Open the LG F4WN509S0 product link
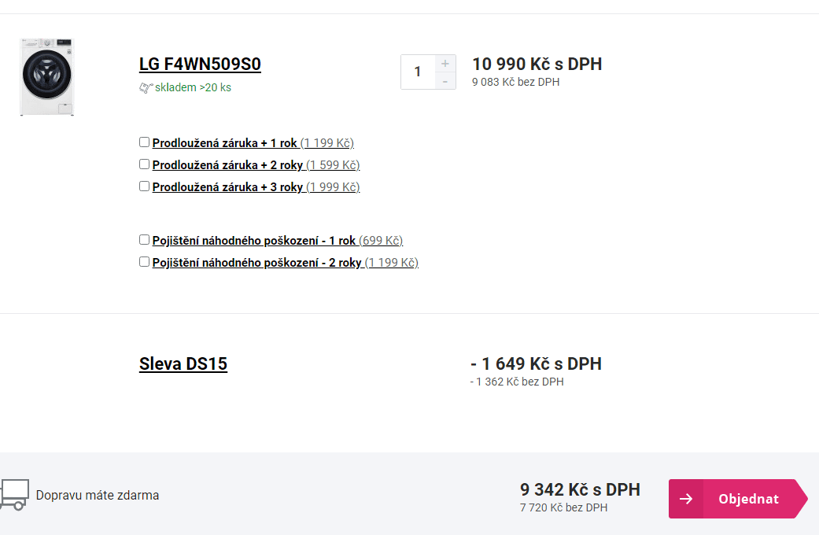The width and height of the screenshot is (819, 535). 200,64
